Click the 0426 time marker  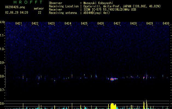pos(101,23)
